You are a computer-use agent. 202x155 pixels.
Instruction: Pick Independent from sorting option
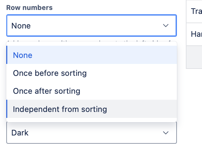60,109
